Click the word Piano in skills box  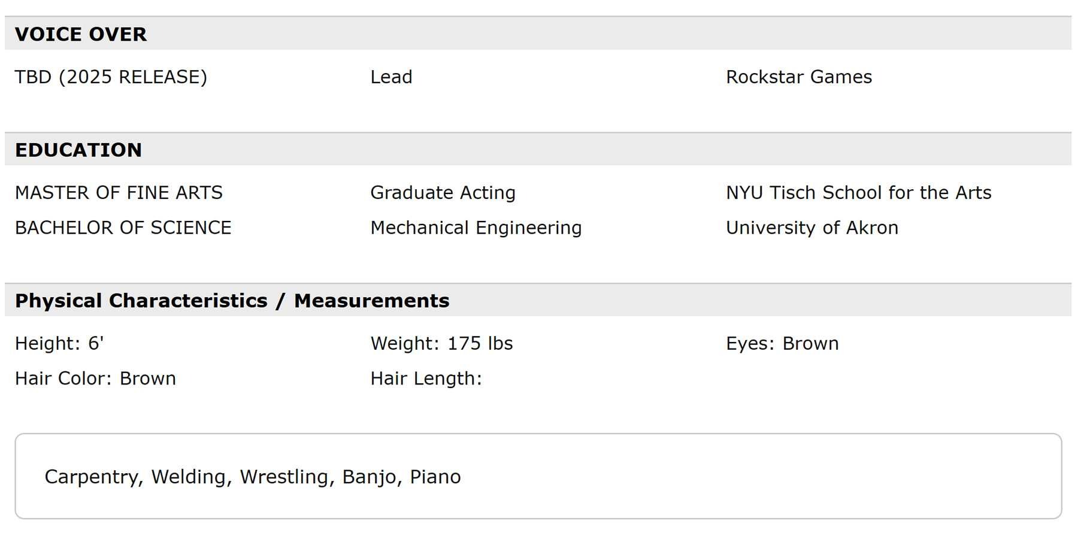pyautogui.click(x=435, y=477)
